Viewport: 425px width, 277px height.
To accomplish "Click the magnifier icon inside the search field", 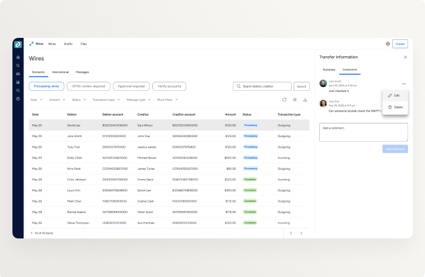I will pyautogui.click(x=239, y=86).
